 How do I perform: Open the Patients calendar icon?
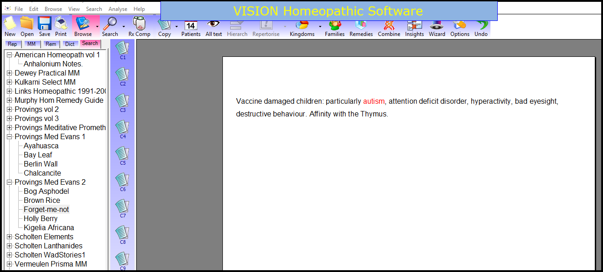191,26
